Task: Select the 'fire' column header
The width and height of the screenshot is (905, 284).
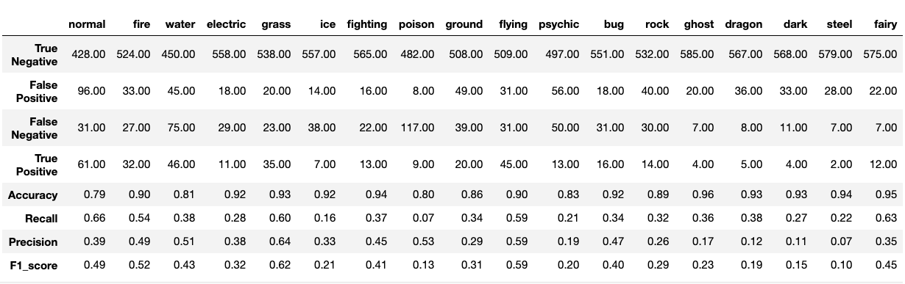Action: coord(143,24)
